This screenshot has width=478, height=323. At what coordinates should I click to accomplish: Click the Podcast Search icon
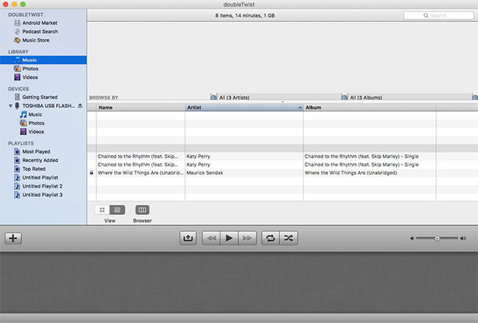[17, 32]
